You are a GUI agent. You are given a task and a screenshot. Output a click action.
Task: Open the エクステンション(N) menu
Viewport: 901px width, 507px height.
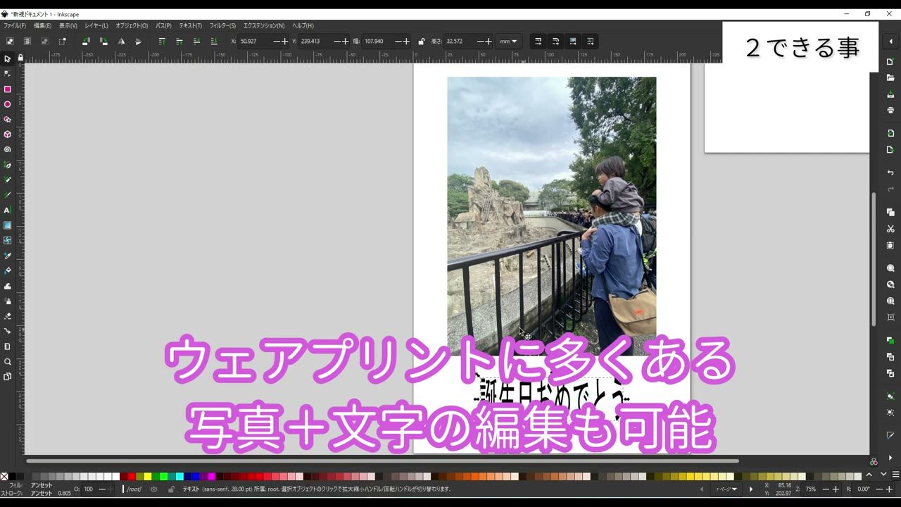[264, 25]
